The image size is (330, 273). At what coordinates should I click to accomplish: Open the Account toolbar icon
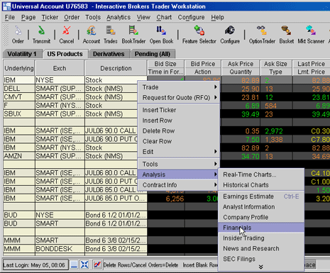[92, 35]
